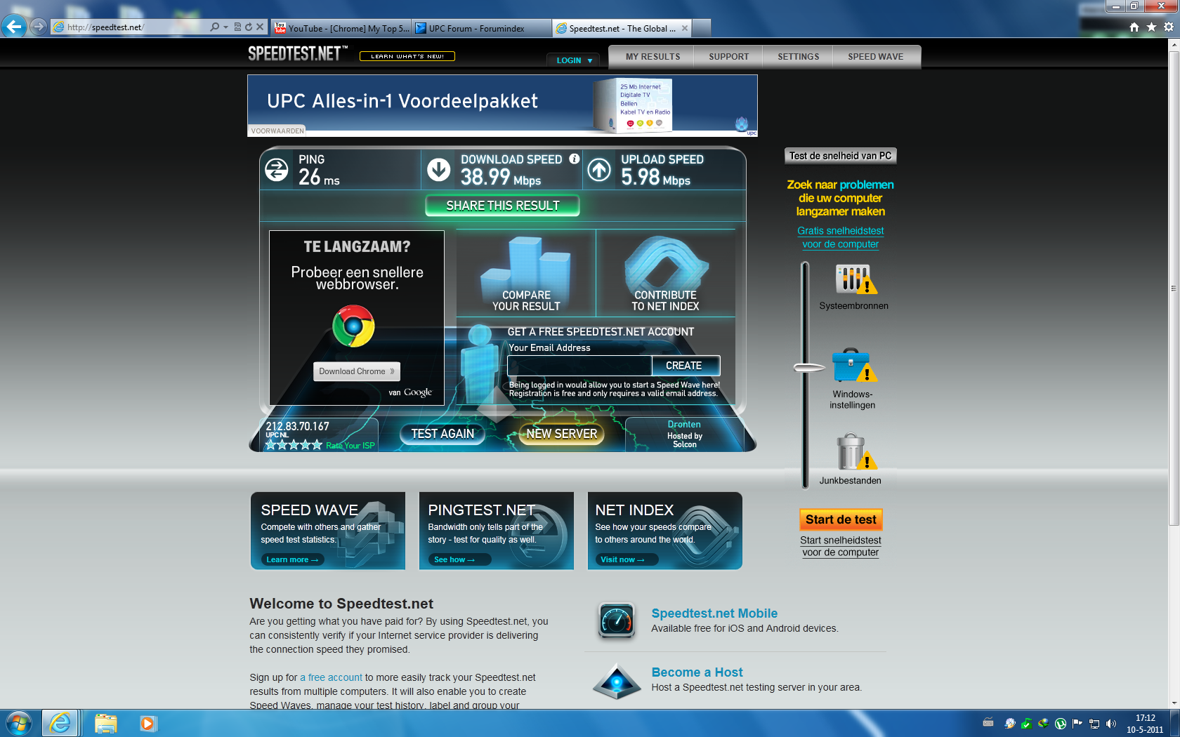Image resolution: width=1180 pixels, height=737 pixels.
Task: Switch to the YouTube Chrome My Top 5 tab
Action: click(341, 28)
